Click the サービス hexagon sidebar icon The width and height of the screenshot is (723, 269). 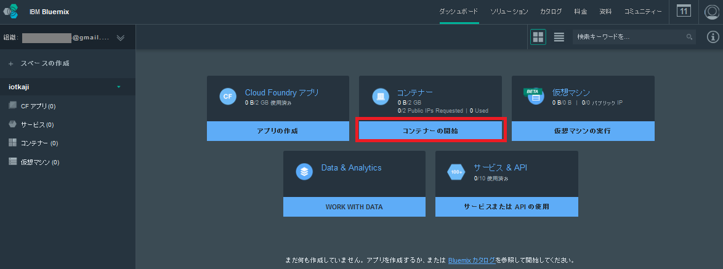pyautogui.click(x=12, y=124)
